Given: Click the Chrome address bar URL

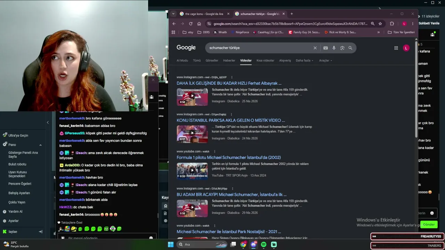Looking at the screenshot, I should (290, 24).
